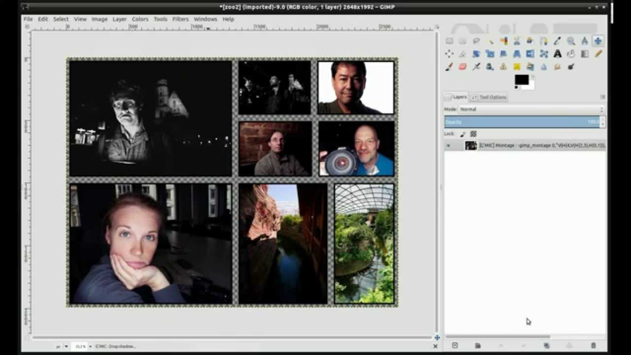
Task: Select the Color Picker eyedropper tool
Action: pyautogui.click(x=558, y=41)
